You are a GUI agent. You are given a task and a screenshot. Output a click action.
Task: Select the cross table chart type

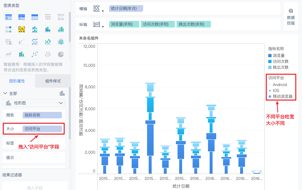tap(22, 17)
